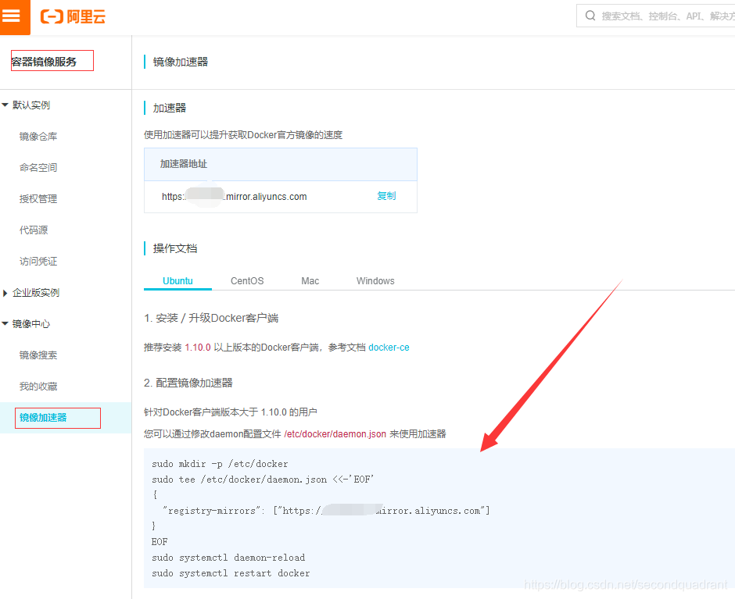Click the 镜像中心 group label
The image size is (735, 599).
click(31, 323)
